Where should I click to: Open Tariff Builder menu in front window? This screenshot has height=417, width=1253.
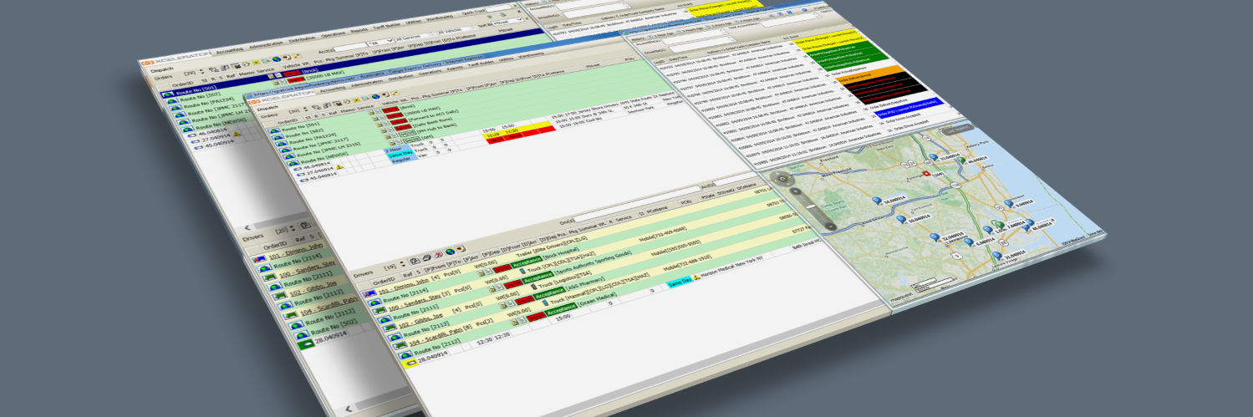pos(482,64)
